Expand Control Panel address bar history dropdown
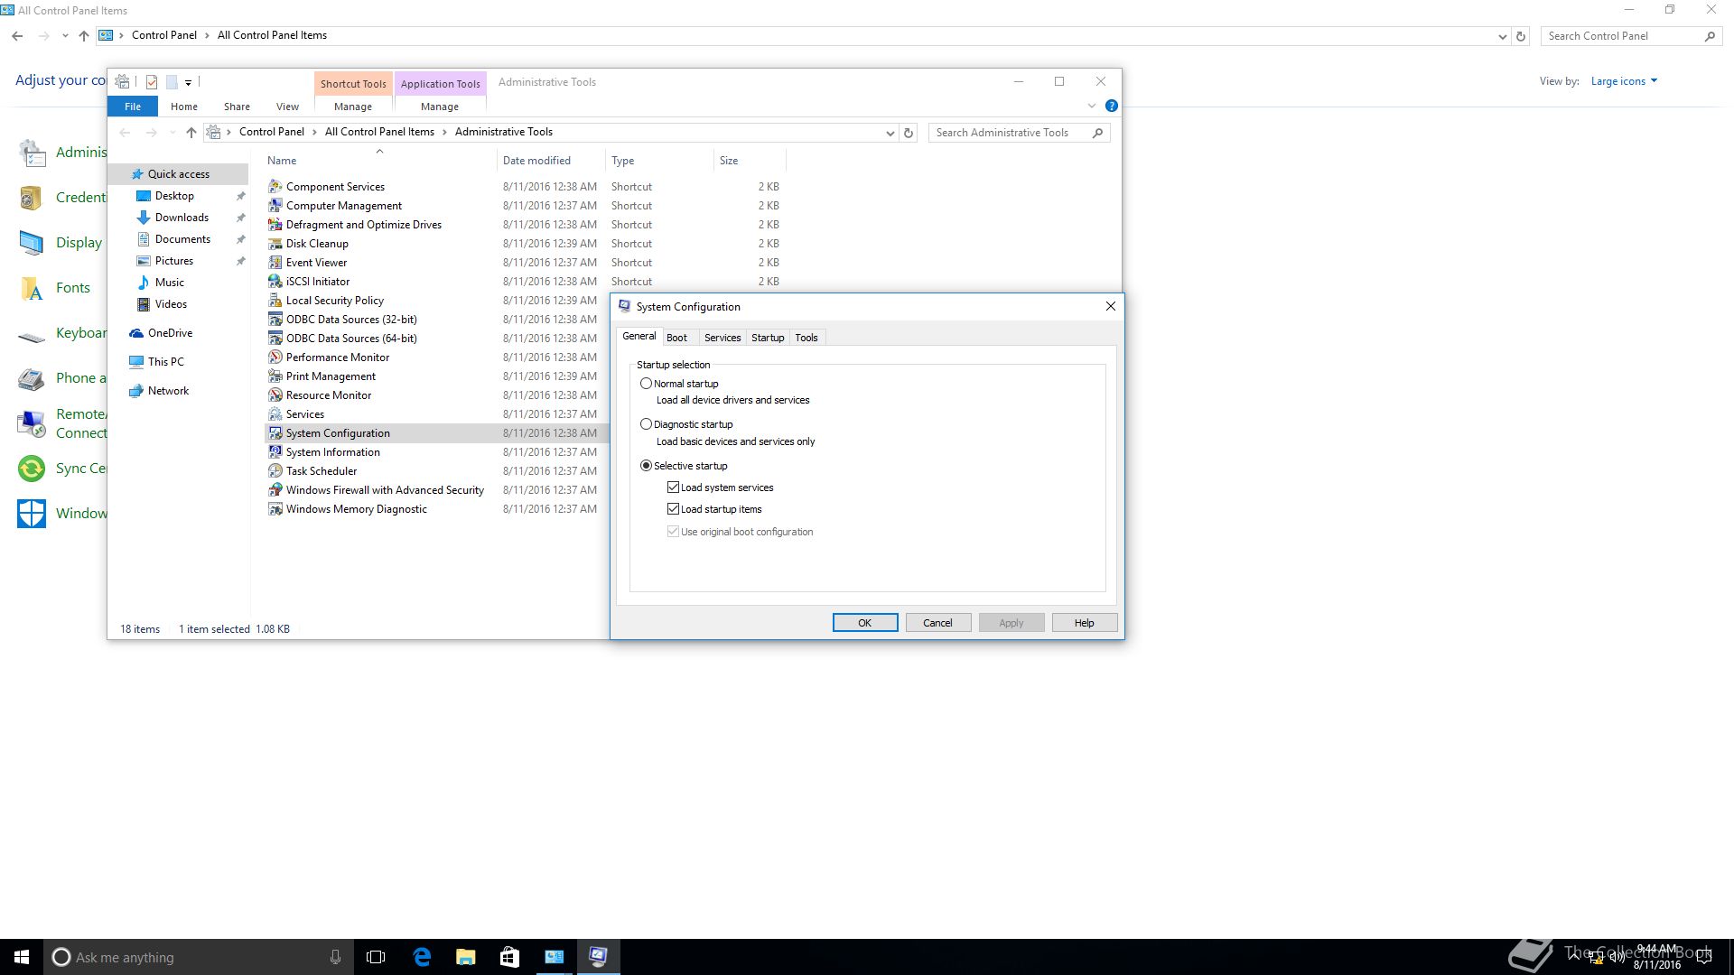 [1502, 36]
